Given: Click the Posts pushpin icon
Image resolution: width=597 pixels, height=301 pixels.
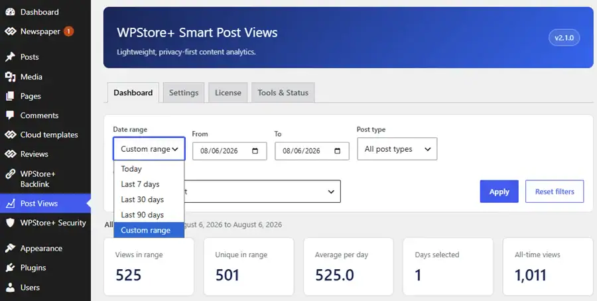Looking at the screenshot, I should 10,57.
